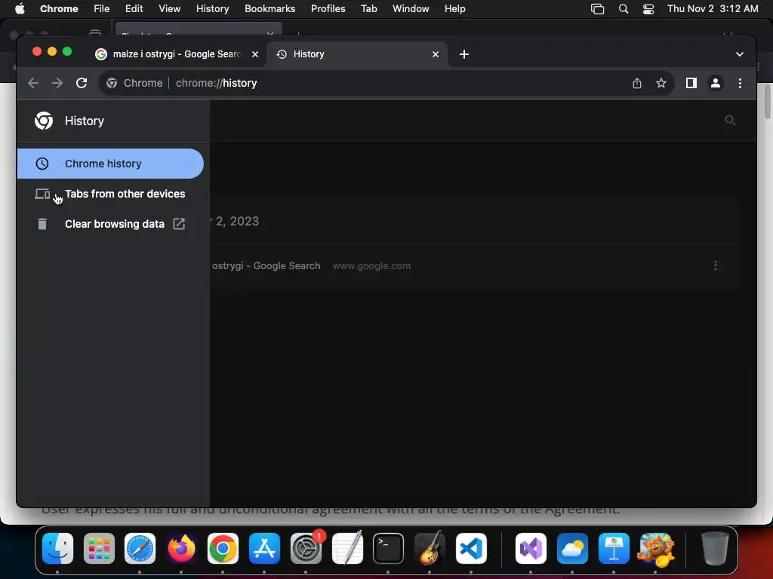Screen dimensions: 773x579
Task: Open the profile avatar menu
Action: pos(716,83)
